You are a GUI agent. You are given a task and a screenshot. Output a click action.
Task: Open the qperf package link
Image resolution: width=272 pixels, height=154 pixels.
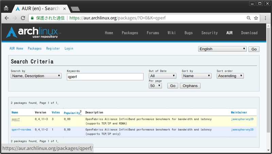(x=16, y=119)
